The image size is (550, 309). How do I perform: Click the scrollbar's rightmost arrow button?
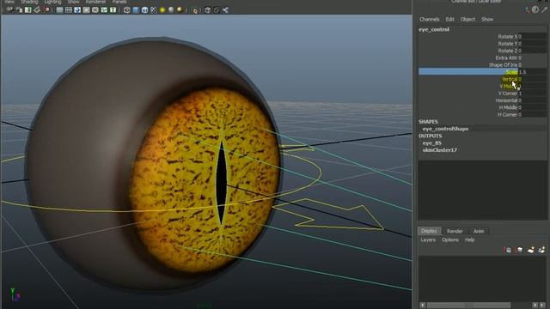pyautogui.click(x=542, y=306)
